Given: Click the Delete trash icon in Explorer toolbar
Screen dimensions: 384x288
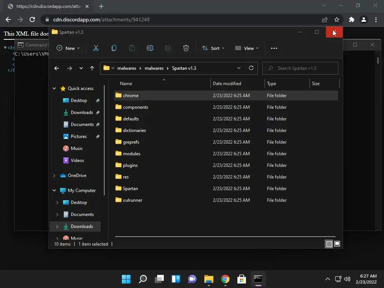Looking at the screenshot, I should point(186,48).
